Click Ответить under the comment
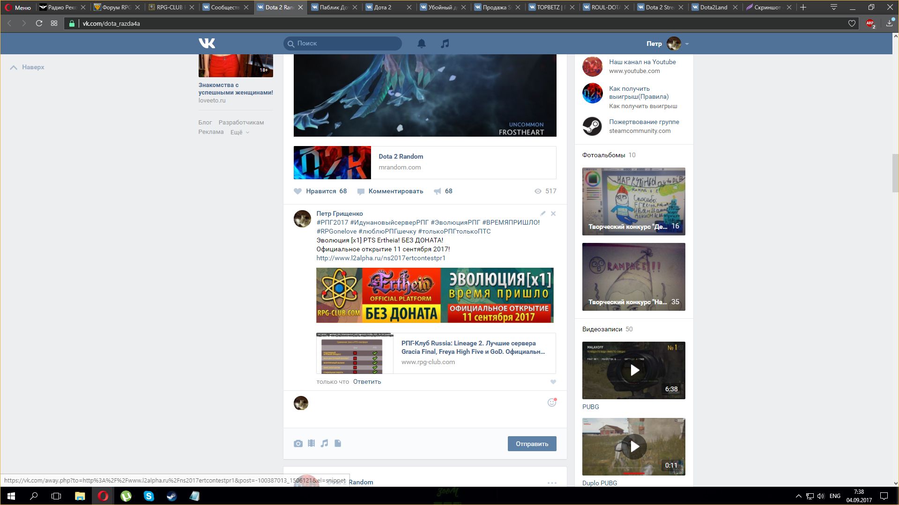899x505 pixels. click(x=367, y=382)
